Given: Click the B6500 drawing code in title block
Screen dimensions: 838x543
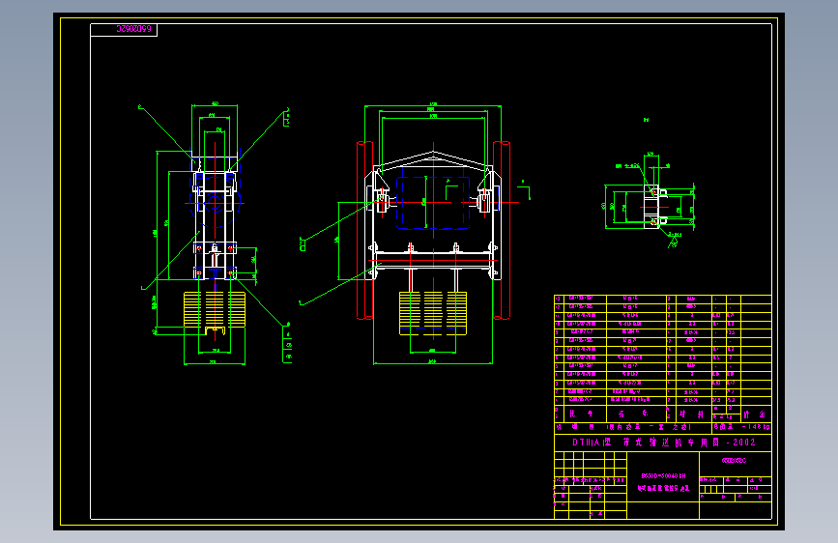Looking at the screenshot, I should tap(663, 475).
